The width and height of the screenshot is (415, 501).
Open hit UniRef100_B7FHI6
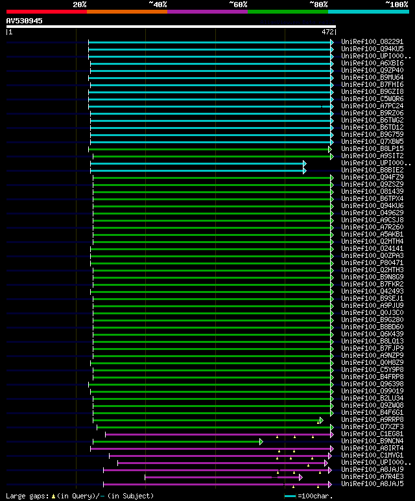point(372,84)
